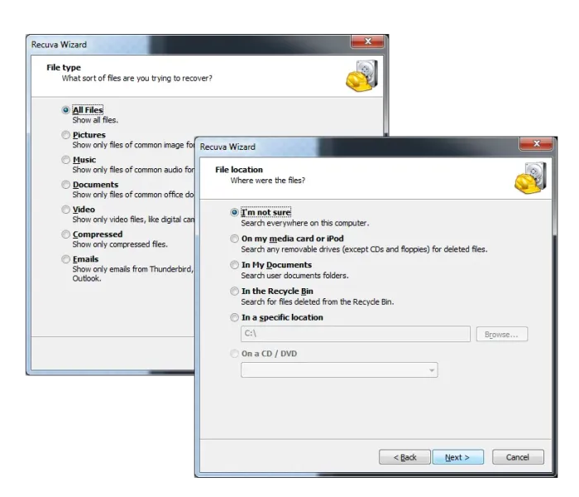The width and height of the screenshot is (579, 497).
Task: Click the removable drives search description text
Action: [x=364, y=249]
